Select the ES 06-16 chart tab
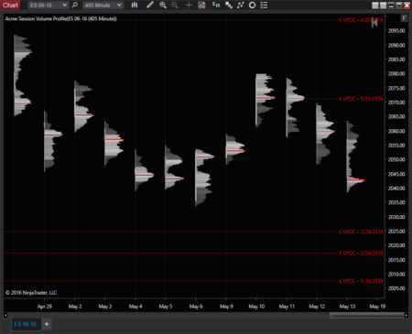This screenshot has height=334, width=412. [x=26, y=324]
